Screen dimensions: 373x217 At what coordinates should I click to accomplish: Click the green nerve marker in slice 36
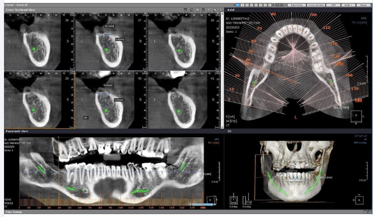[34, 49]
